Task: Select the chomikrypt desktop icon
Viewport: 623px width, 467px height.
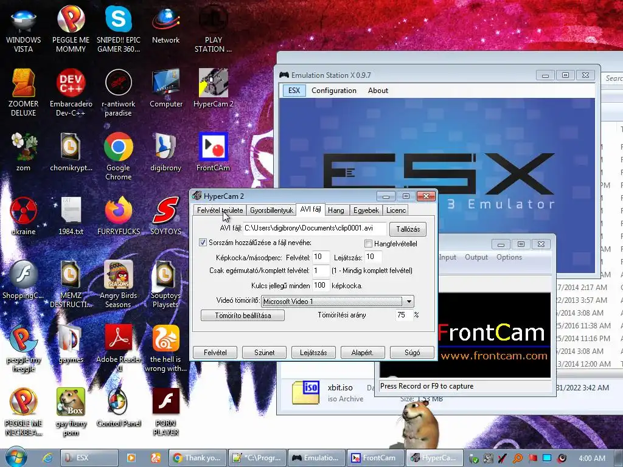Action: (71, 153)
